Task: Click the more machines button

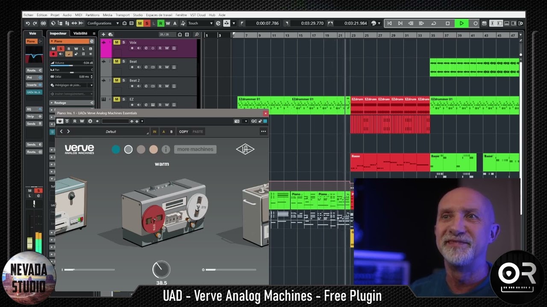Action: point(195,149)
